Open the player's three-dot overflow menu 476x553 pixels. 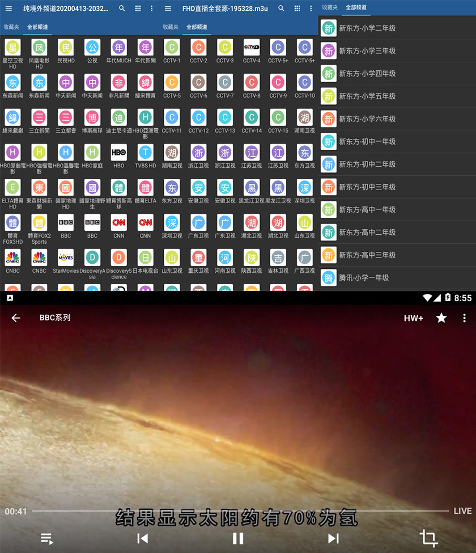coord(464,318)
